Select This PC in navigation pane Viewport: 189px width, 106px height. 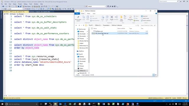[81, 54]
